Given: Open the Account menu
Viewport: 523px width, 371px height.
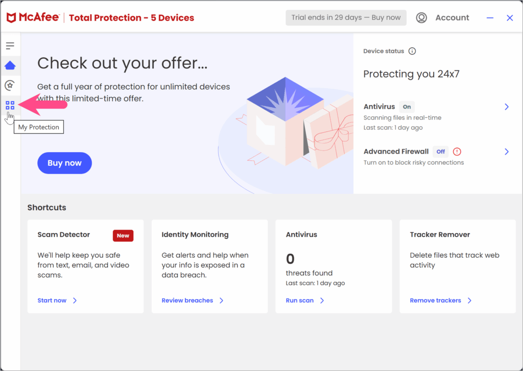Looking at the screenshot, I should pyautogui.click(x=452, y=17).
